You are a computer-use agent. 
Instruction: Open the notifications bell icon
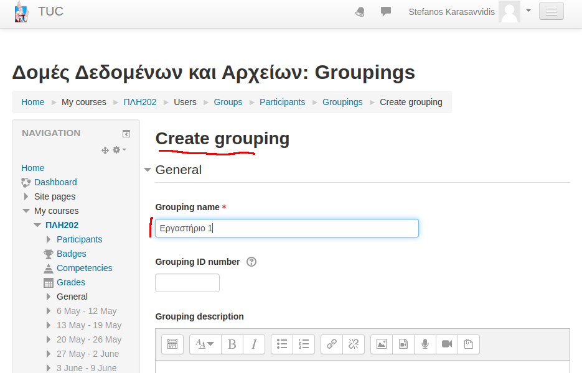[x=360, y=12]
